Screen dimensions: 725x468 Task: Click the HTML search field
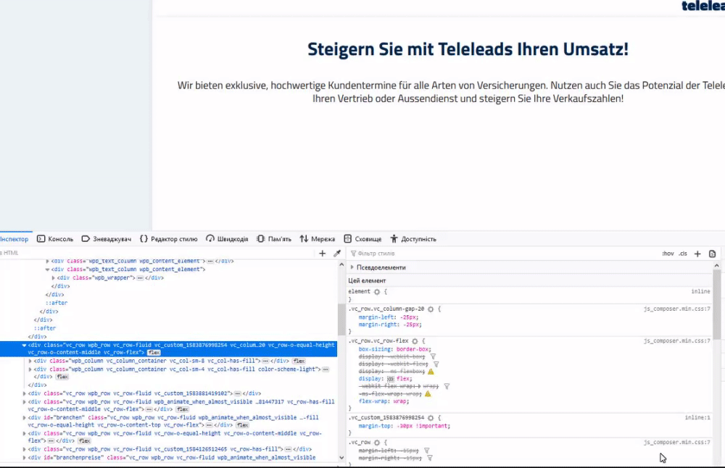tap(157, 253)
